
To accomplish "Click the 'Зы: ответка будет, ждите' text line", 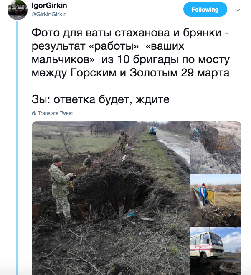I will pyautogui.click(x=100, y=99).
